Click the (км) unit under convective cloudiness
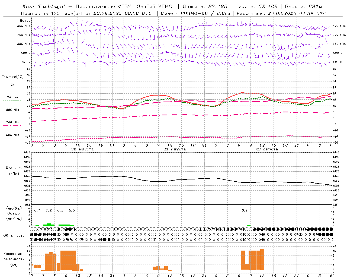347x278 pixels. 14,264
